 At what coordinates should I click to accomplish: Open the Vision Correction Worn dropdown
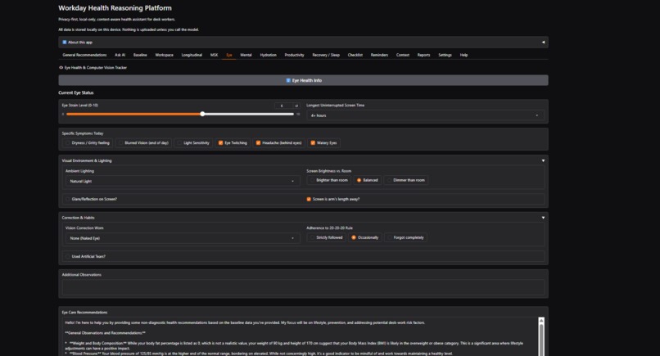(x=183, y=238)
